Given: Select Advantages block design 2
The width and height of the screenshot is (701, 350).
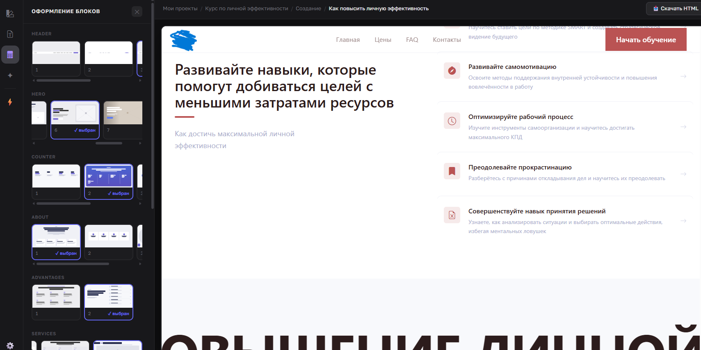Looking at the screenshot, I should 109,302.
